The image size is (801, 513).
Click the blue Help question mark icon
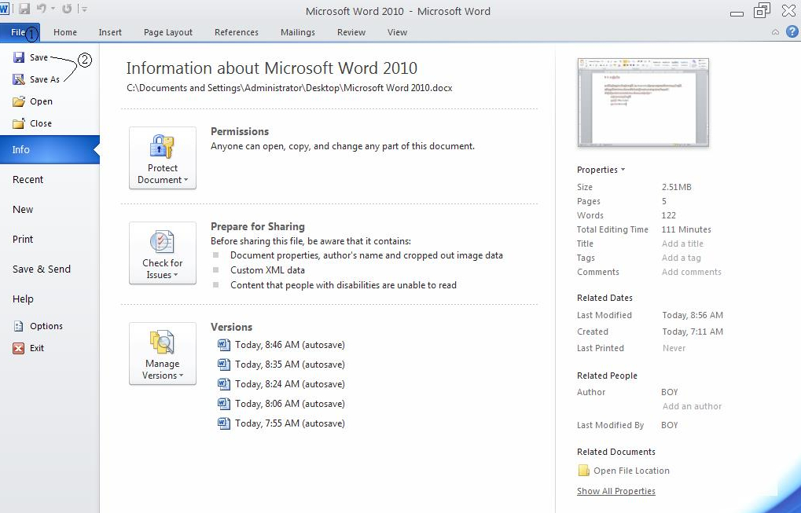click(x=792, y=31)
